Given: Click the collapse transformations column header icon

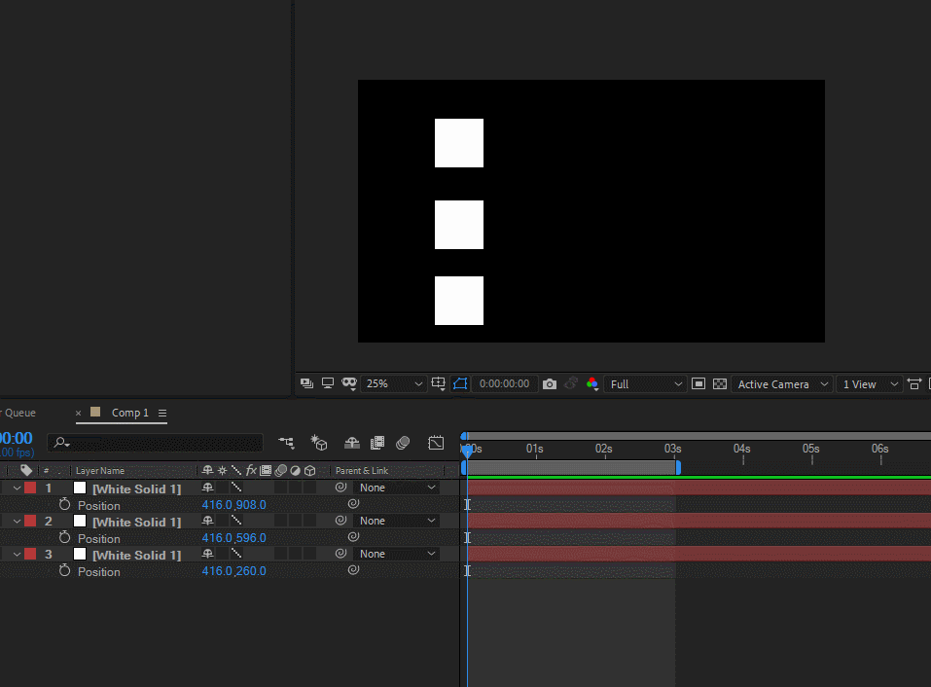Looking at the screenshot, I should pos(222,470).
